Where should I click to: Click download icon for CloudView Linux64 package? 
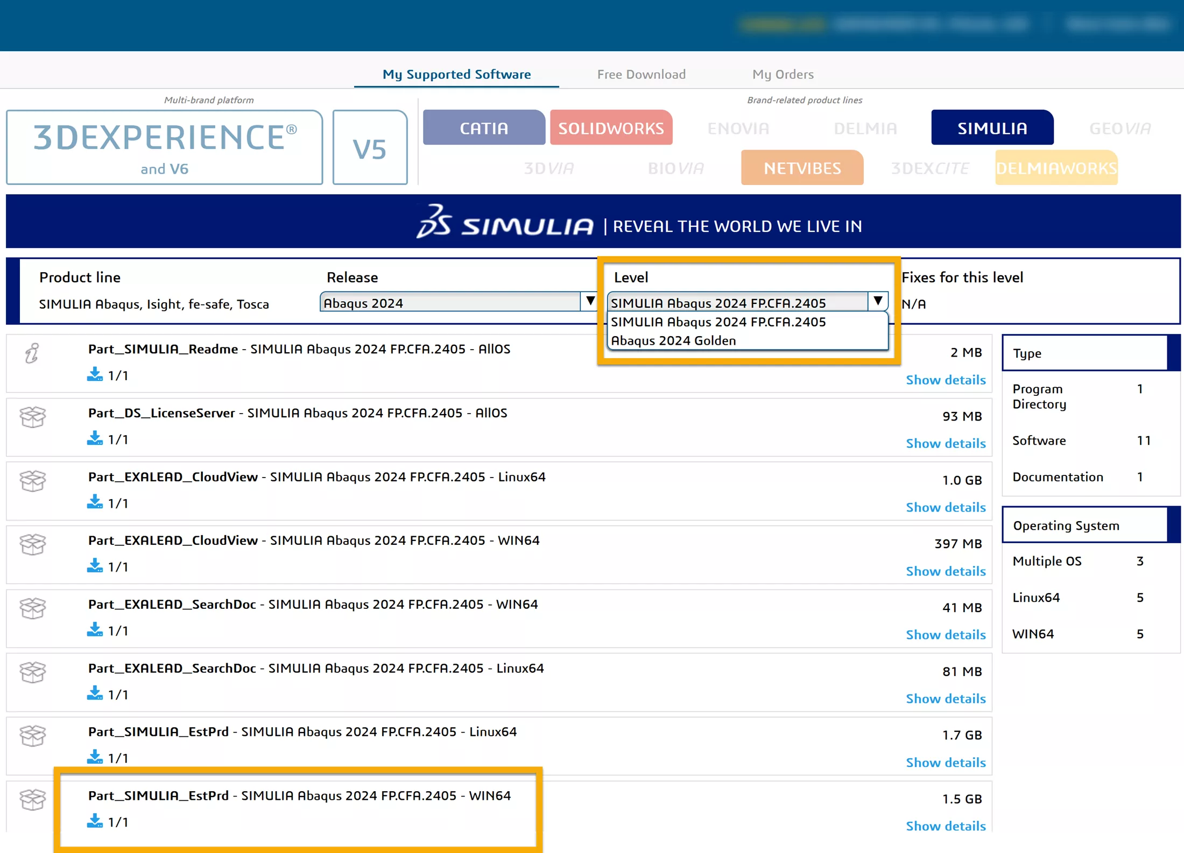coord(95,502)
